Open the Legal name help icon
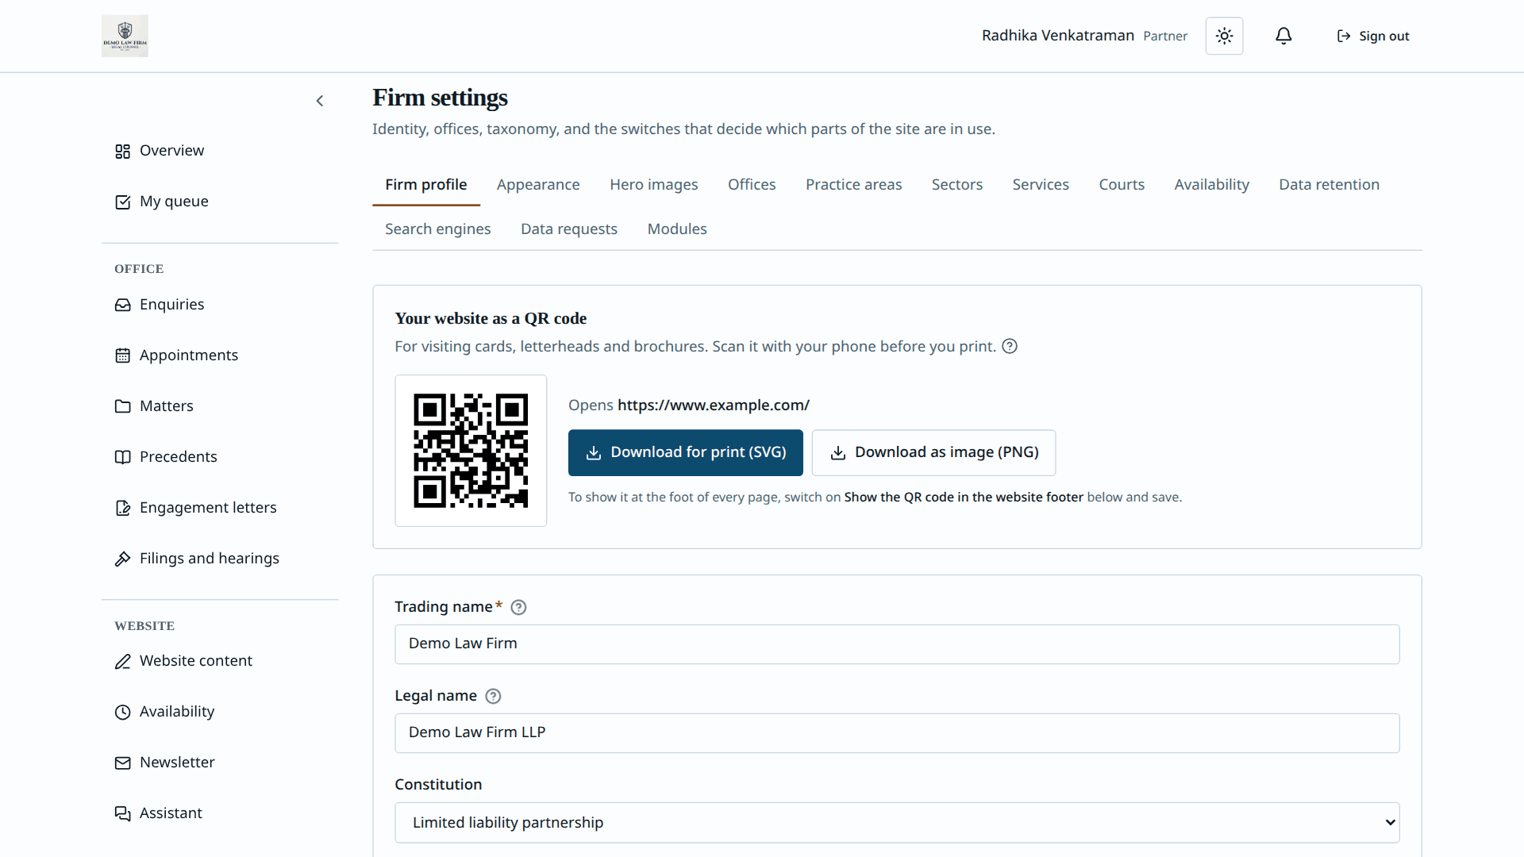1524x857 pixels. click(x=493, y=696)
